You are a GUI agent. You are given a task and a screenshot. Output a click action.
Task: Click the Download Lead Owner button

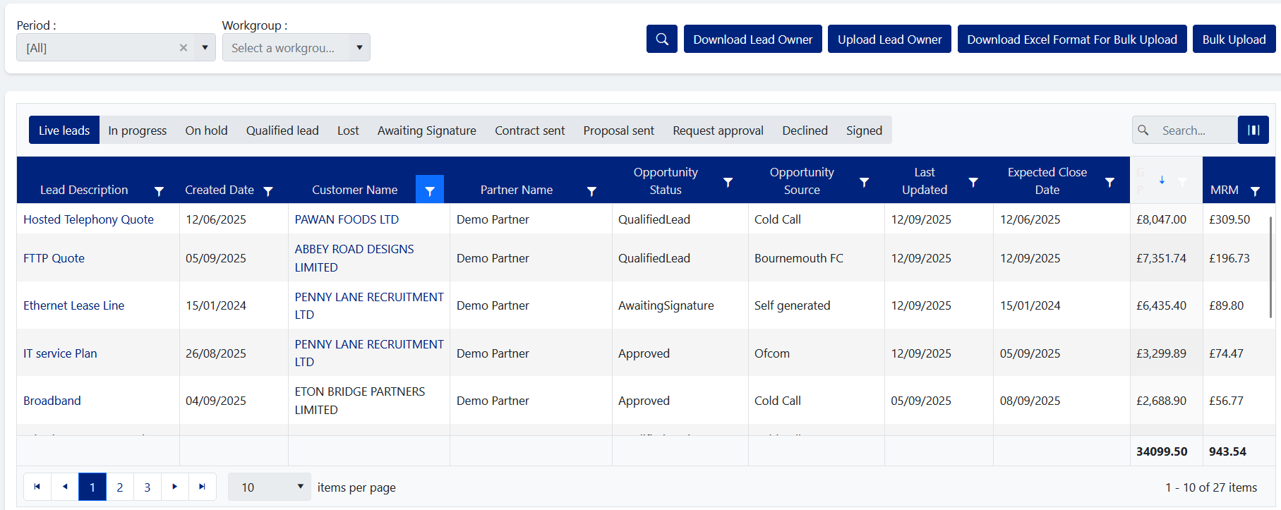coord(752,40)
